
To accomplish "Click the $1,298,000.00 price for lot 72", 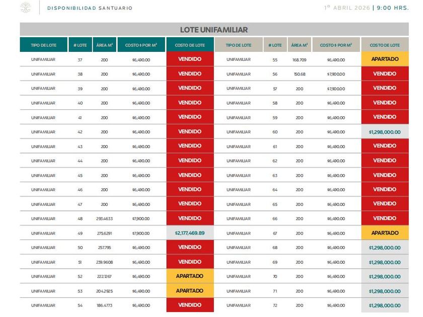I will click(385, 305).
